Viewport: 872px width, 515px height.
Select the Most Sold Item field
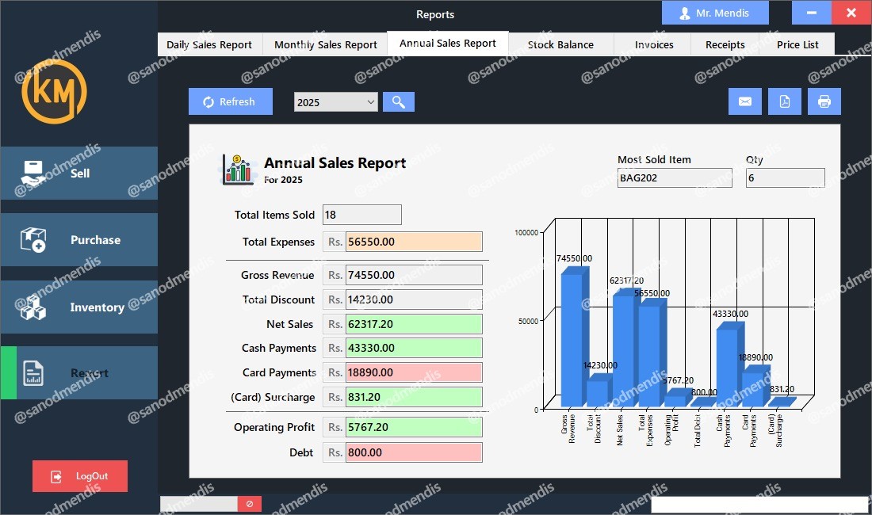click(x=675, y=177)
